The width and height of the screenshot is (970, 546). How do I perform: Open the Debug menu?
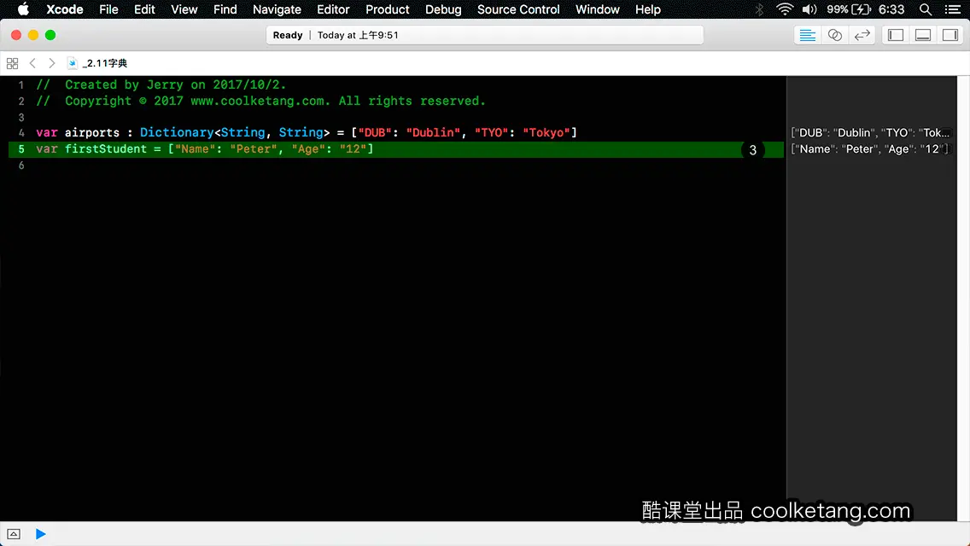tap(443, 9)
